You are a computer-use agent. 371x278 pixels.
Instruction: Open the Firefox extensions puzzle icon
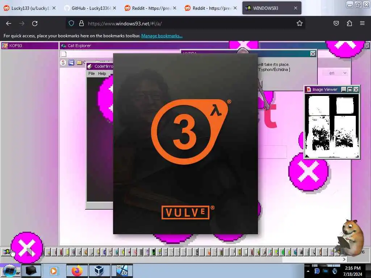[x=349, y=23]
